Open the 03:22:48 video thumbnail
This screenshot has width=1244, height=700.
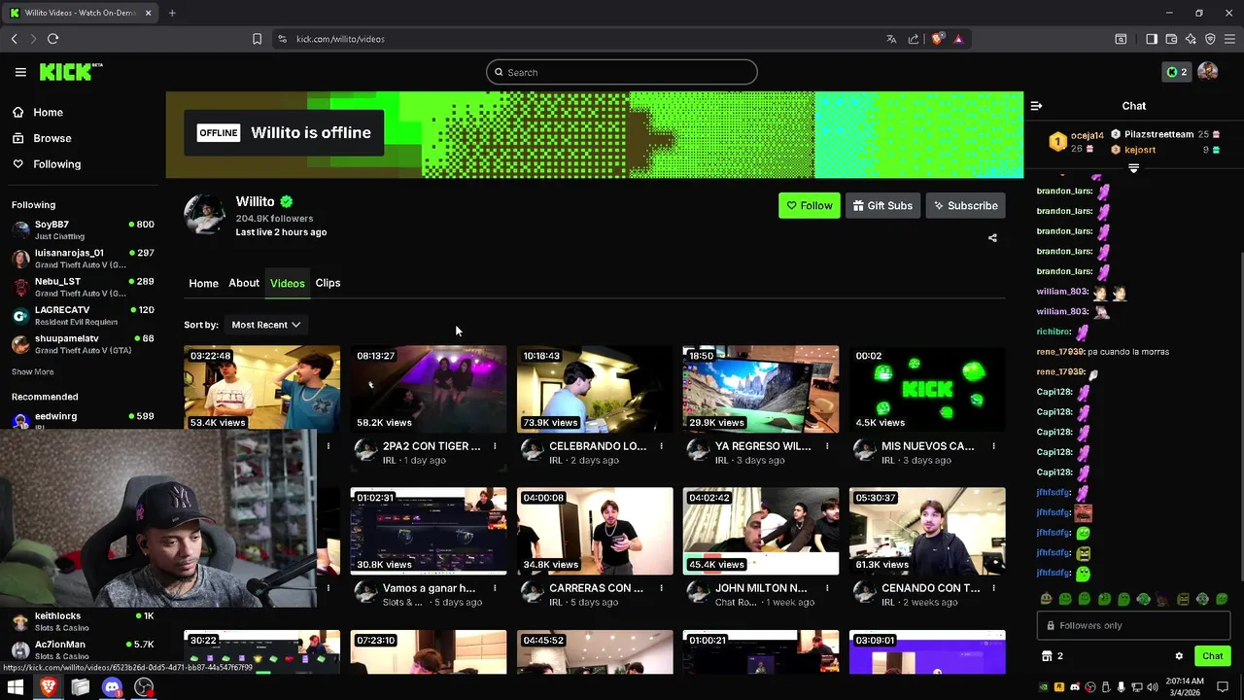click(x=262, y=389)
